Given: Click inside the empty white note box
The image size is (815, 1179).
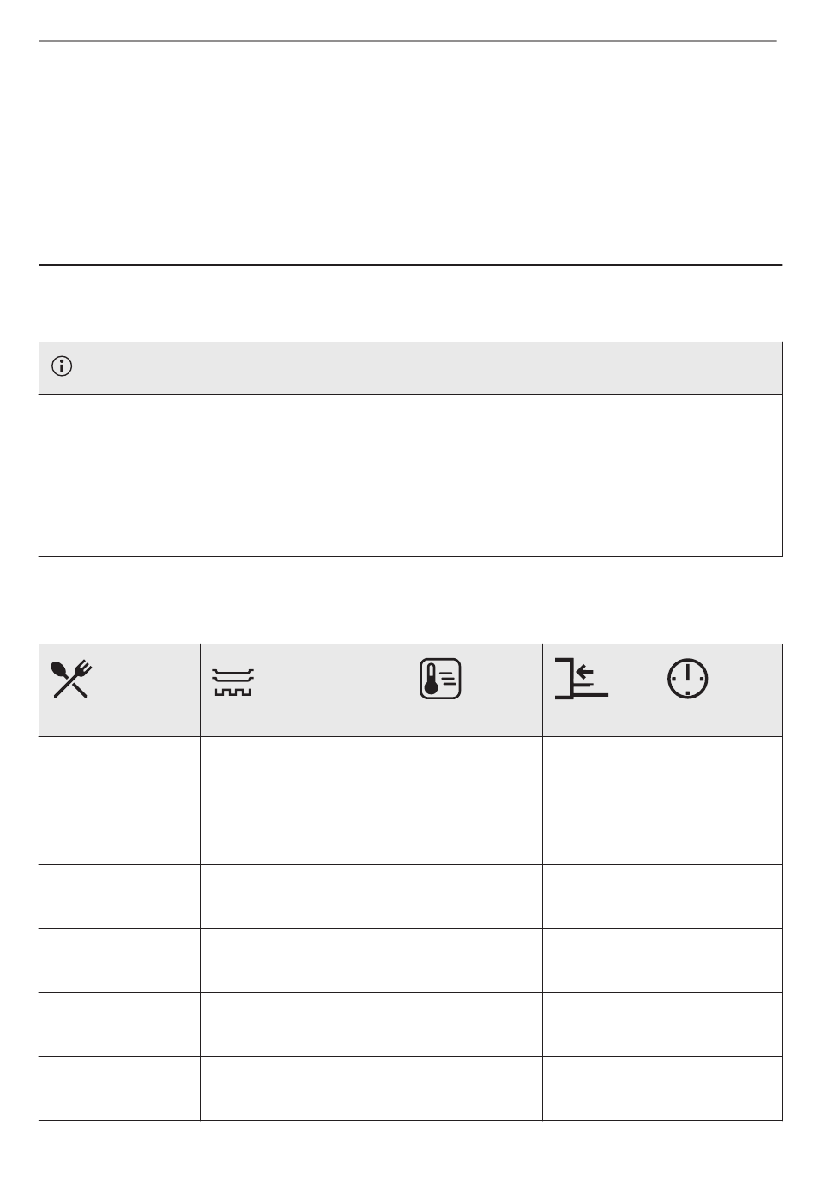Looking at the screenshot, I should (x=411, y=475).
